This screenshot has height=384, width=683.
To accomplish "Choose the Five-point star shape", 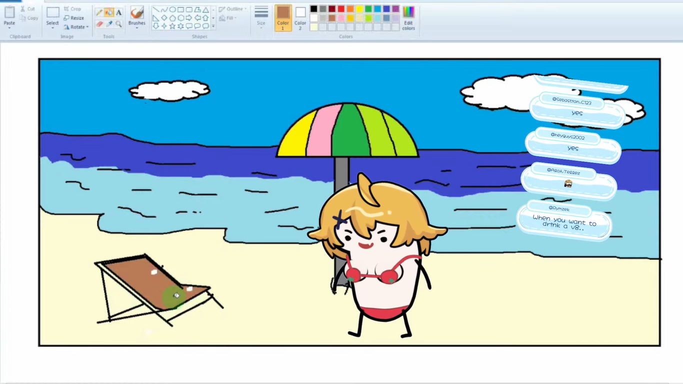I will point(172,26).
